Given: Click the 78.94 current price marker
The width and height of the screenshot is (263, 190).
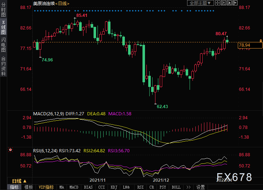Looking at the screenshot, I should (249, 45).
